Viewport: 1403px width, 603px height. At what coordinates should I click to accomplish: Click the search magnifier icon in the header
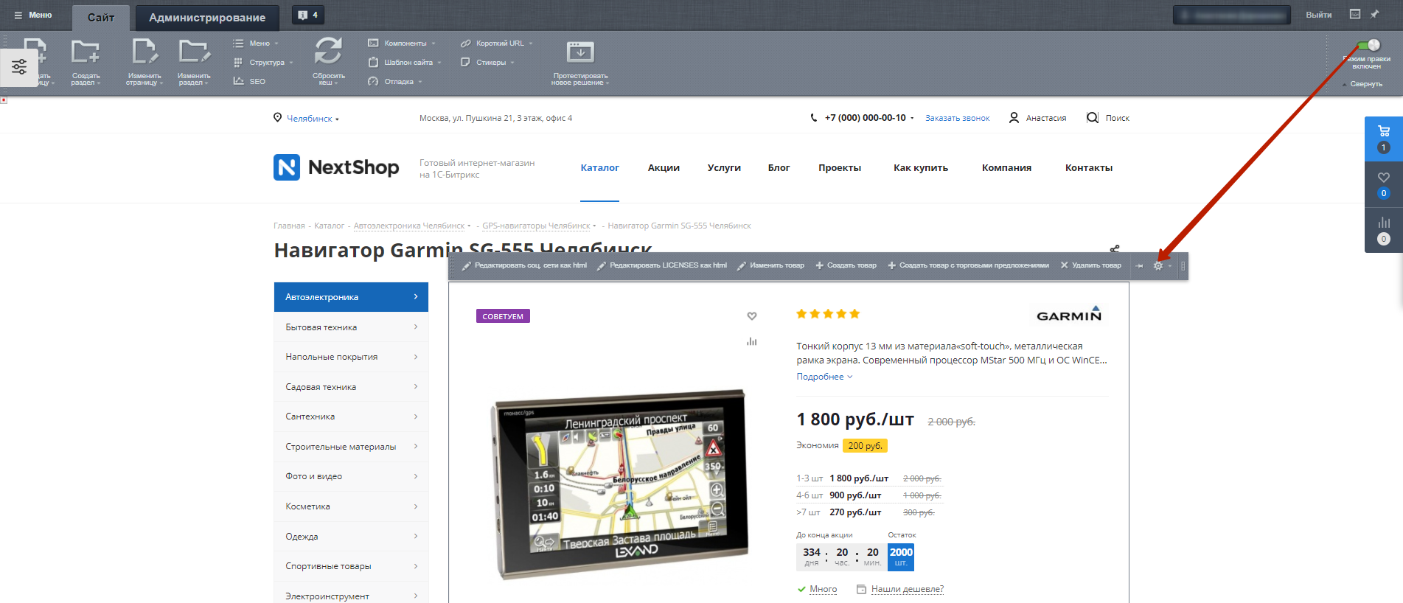pyautogui.click(x=1092, y=118)
